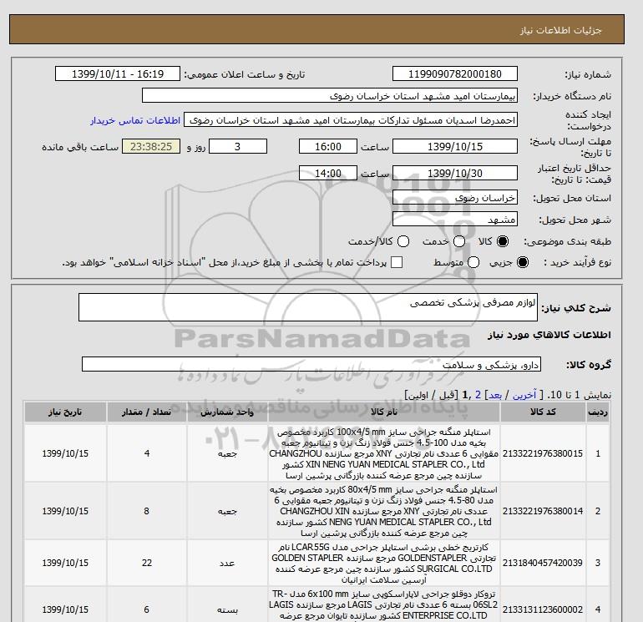
Task: Go to the بعد page link
Action: tap(495, 395)
